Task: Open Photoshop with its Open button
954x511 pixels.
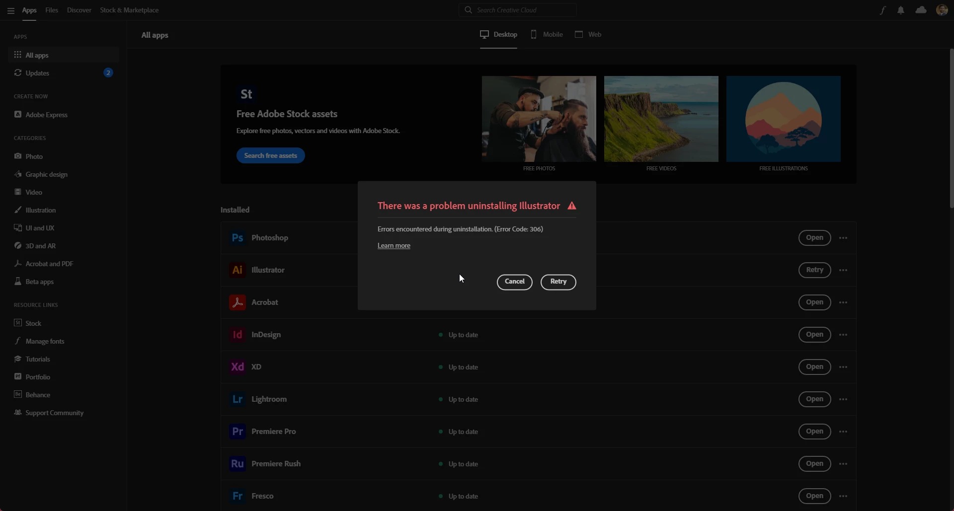Action: tap(815, 238)
